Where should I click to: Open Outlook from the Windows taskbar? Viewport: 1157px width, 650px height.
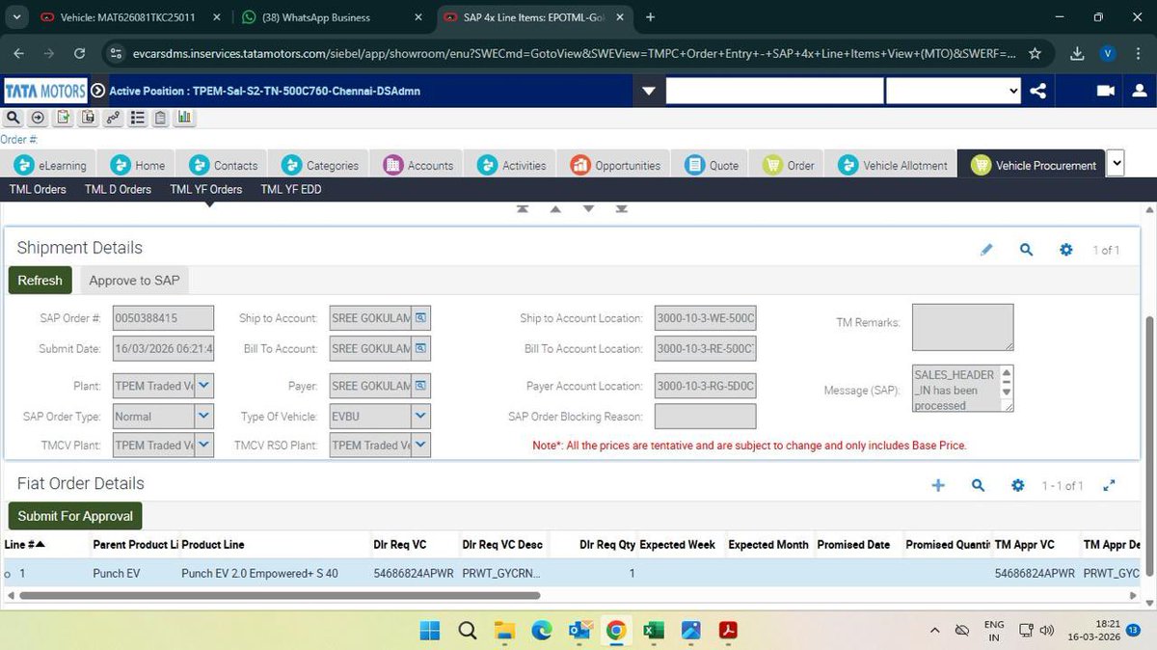pos(579,630)
